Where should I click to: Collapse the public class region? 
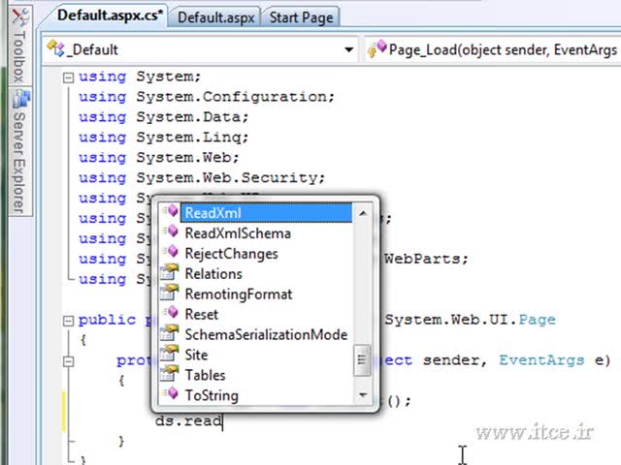pos(68,321)
